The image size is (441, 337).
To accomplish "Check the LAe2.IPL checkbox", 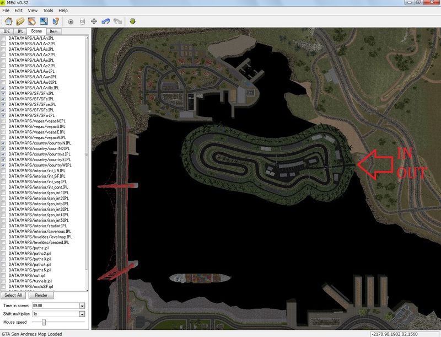I will (3, 66).
